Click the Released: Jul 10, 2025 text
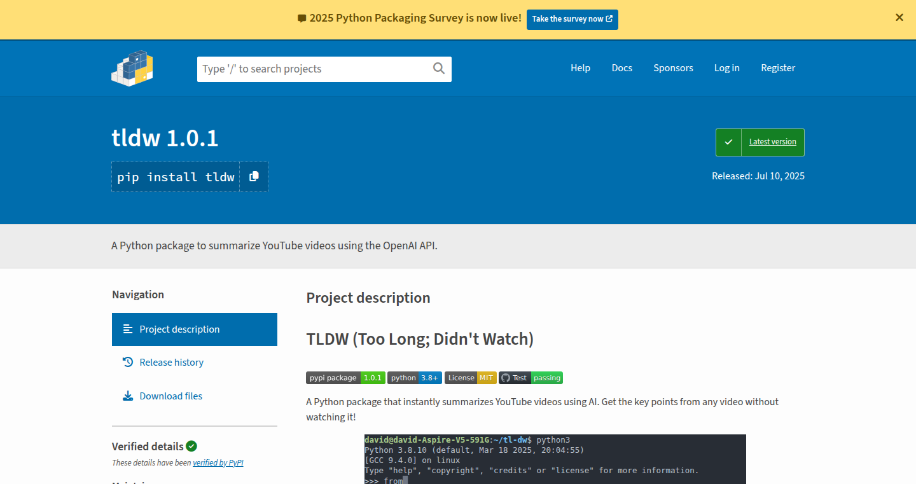This screenshot has height=484, width=916. [x=758, y=176]
